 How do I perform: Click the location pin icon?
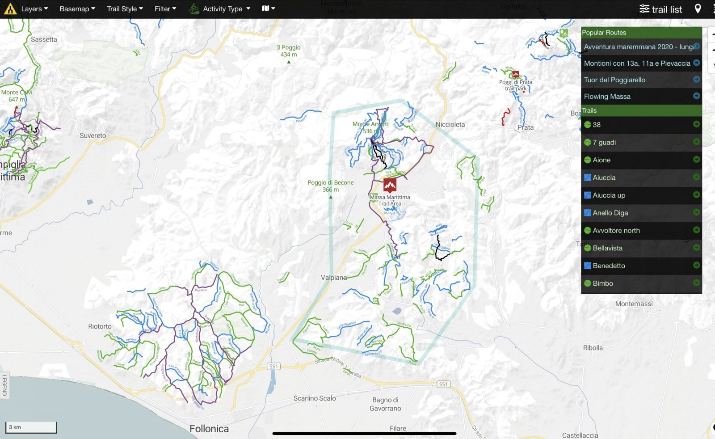(x=698, y=9)
